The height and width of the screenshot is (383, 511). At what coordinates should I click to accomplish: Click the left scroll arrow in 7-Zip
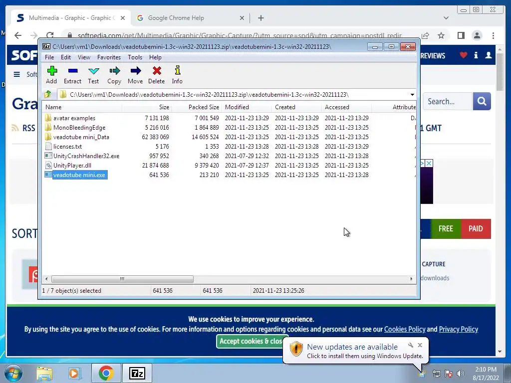point(46,279)
